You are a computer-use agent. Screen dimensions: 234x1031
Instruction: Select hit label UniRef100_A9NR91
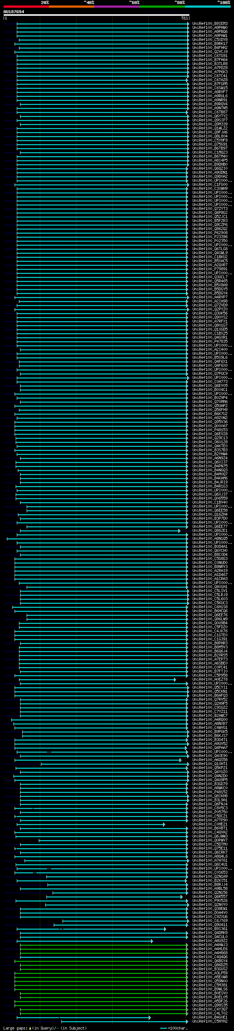(210, 100)
